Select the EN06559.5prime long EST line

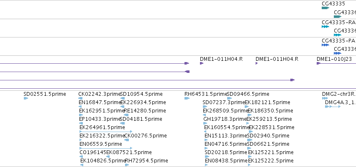click(106, 148)
